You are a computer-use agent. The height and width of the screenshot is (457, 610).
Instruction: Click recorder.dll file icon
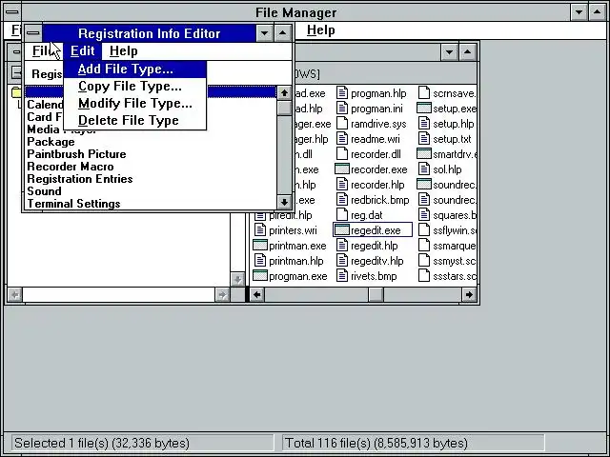pyautogui.click(x=342, y=154)
